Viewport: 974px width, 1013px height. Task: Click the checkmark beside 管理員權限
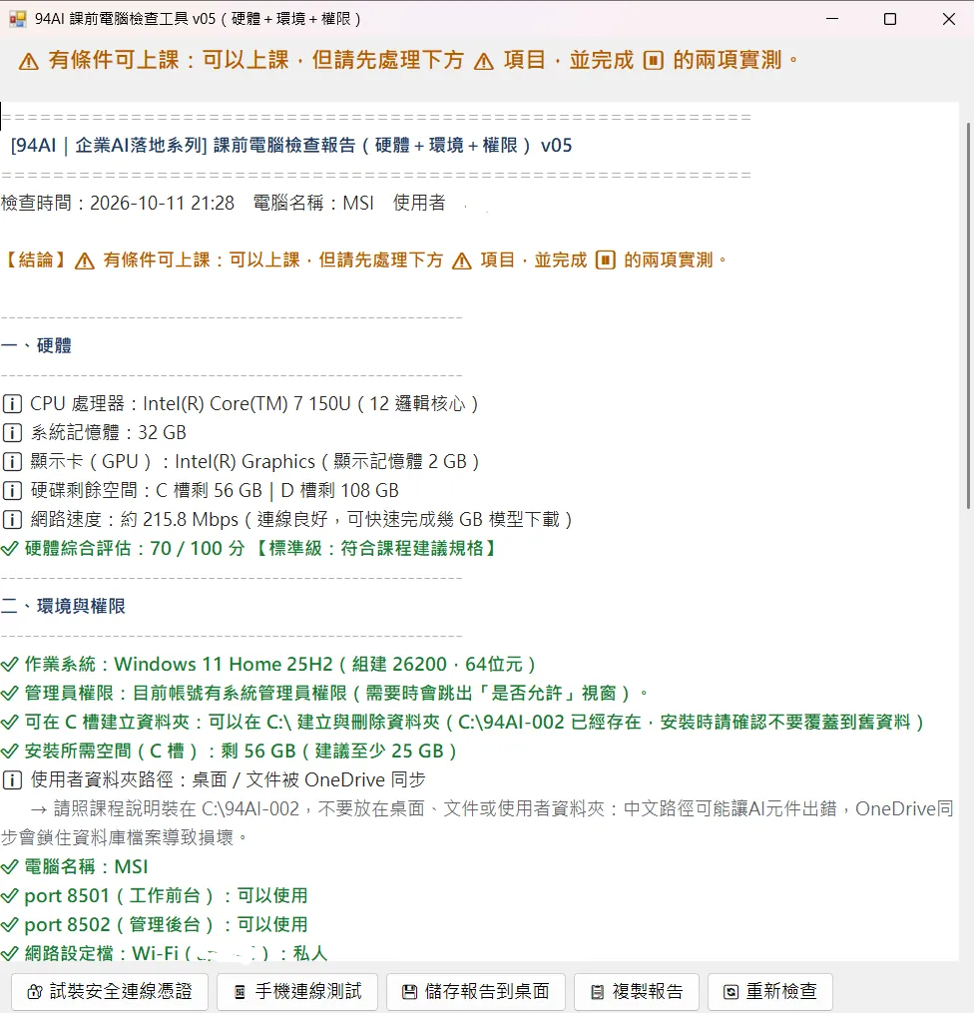[10, 694]
